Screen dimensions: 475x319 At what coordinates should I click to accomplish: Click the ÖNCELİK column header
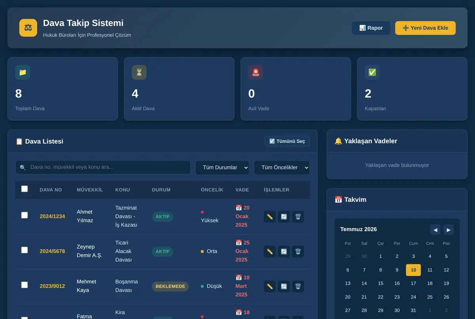[212, 190]
